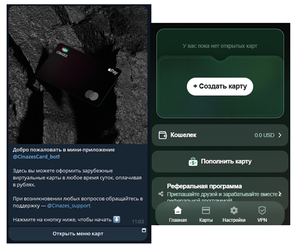Click the Открыть меню карт button
The height and width of the screenshot is (252, 300).
pyautogui.click(x=78, y=233)
